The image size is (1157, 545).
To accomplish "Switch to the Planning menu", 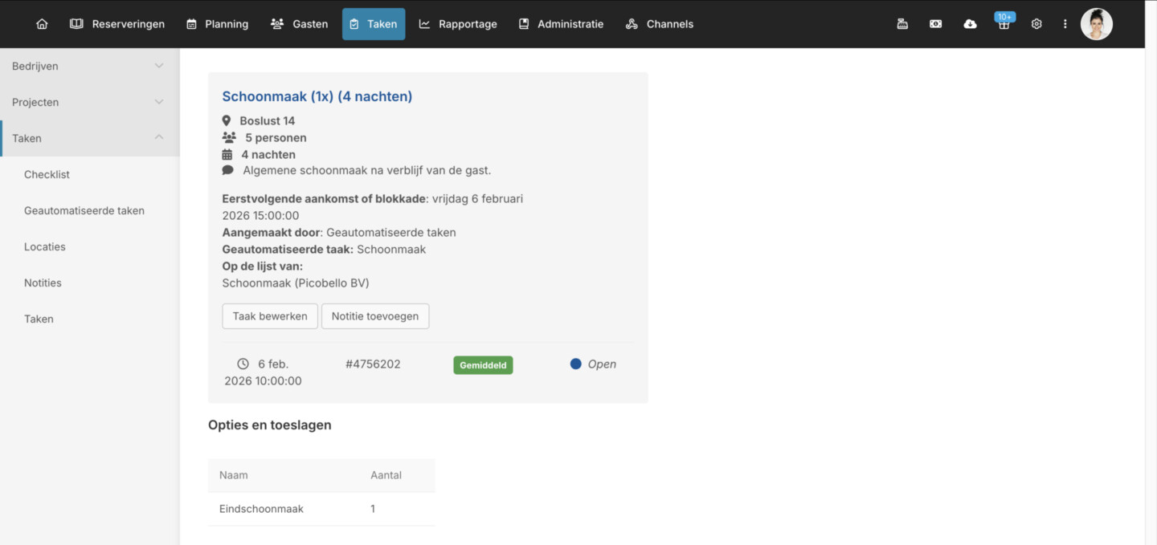I will 217,24.
